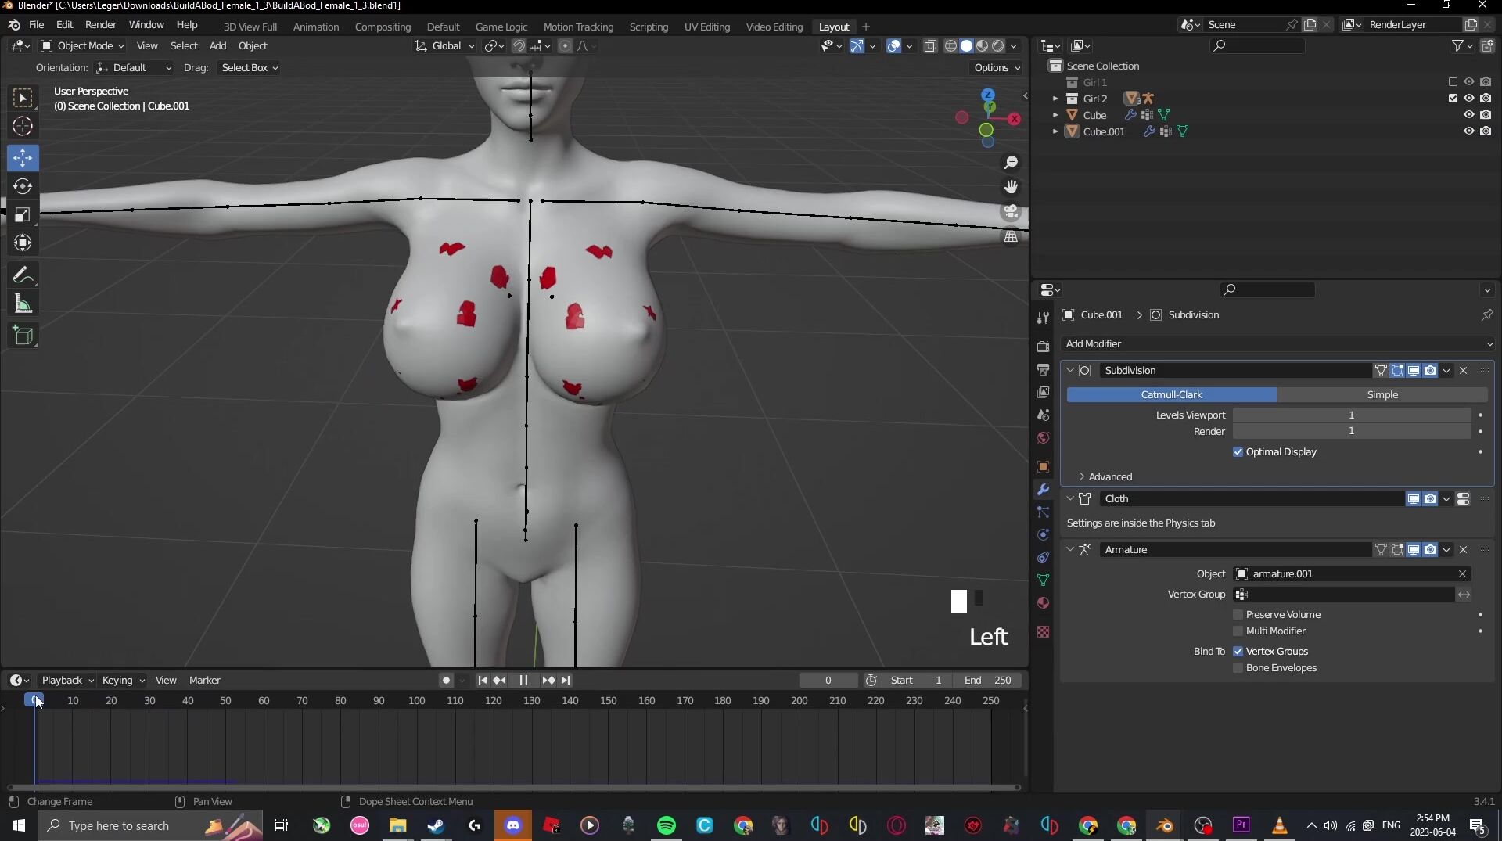Choose the Add Cube tool
The image size is (1502, 841).
(x=23, y=336)
